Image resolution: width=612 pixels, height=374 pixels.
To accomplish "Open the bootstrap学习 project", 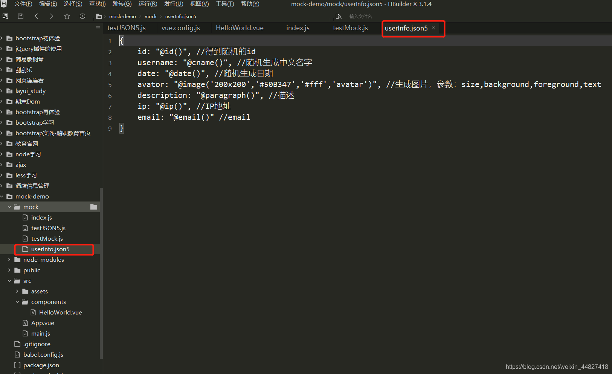I will pyautogui.click(x=35, y=122).
